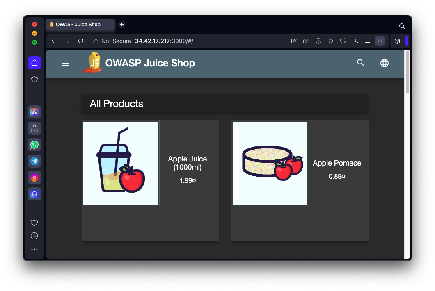Viewport: 435px width, 291px height.
Task: Take a snapshot with the camera icon
Action: [306, 41]
